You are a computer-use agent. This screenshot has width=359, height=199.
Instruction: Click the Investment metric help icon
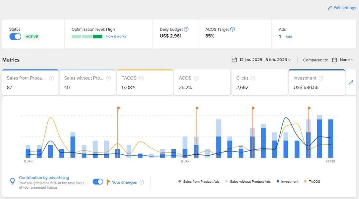pyautogui.click(x=321, y=78)
